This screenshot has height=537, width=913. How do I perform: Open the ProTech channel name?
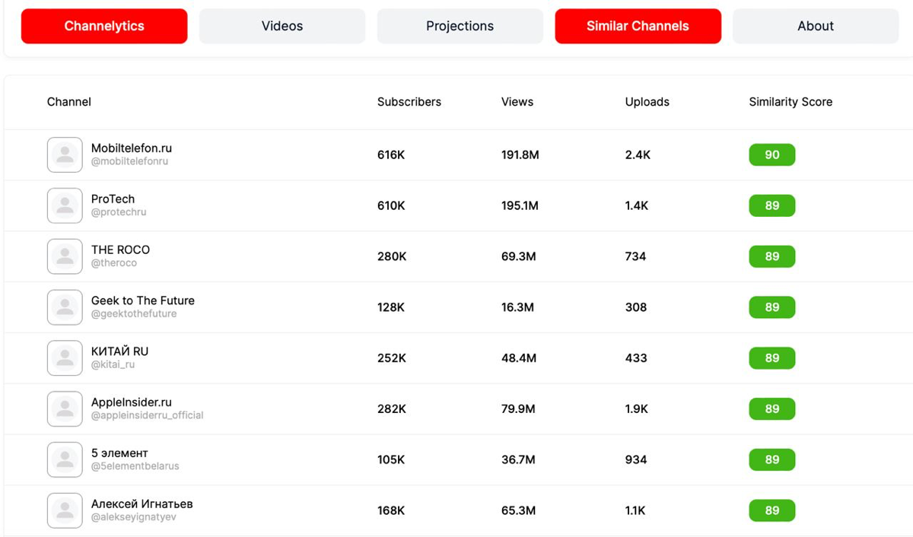coord(113,199)
